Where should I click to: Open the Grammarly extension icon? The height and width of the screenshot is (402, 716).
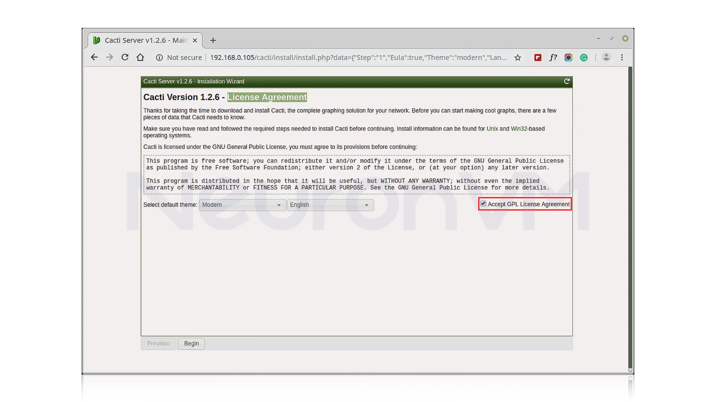click(x=584, y=57)
